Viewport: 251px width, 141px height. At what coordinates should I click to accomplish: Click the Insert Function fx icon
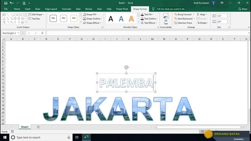(x=42, y=33)
